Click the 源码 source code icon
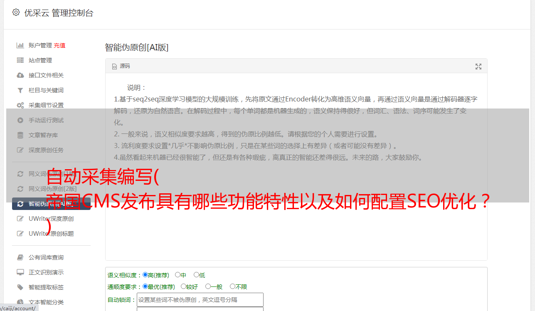 click(x=114, y=66)
